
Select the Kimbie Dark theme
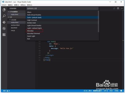pos(62,23)
